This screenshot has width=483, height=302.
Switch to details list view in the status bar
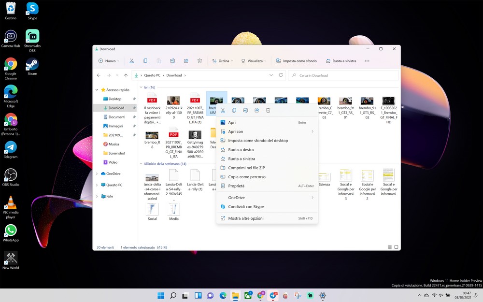[x=390, y=247]
